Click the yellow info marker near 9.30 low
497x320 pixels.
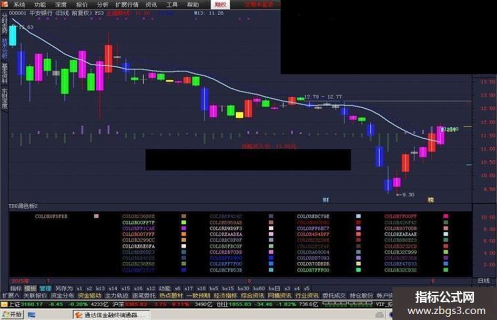(x=431, y=200)
